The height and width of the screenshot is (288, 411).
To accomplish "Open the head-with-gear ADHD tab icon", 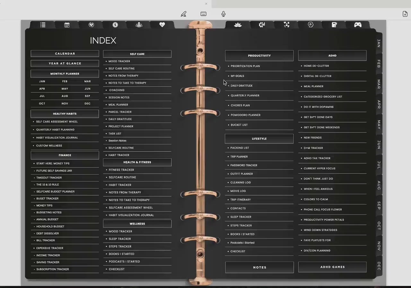I will [310, 24].
